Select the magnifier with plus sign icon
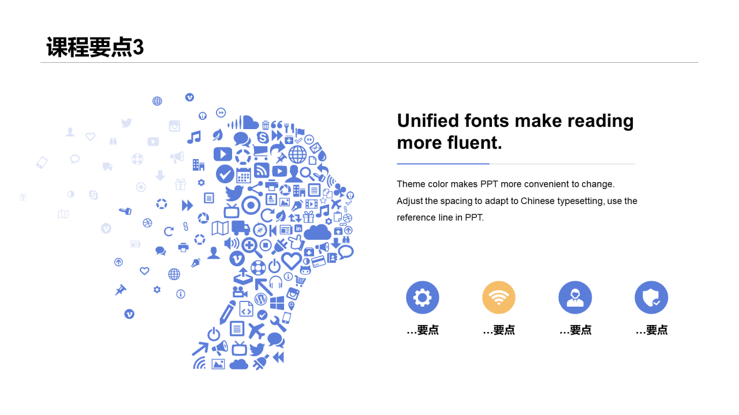Image resolution: width=739 pixels, height=415 pixels. click(x=252, y=248)
